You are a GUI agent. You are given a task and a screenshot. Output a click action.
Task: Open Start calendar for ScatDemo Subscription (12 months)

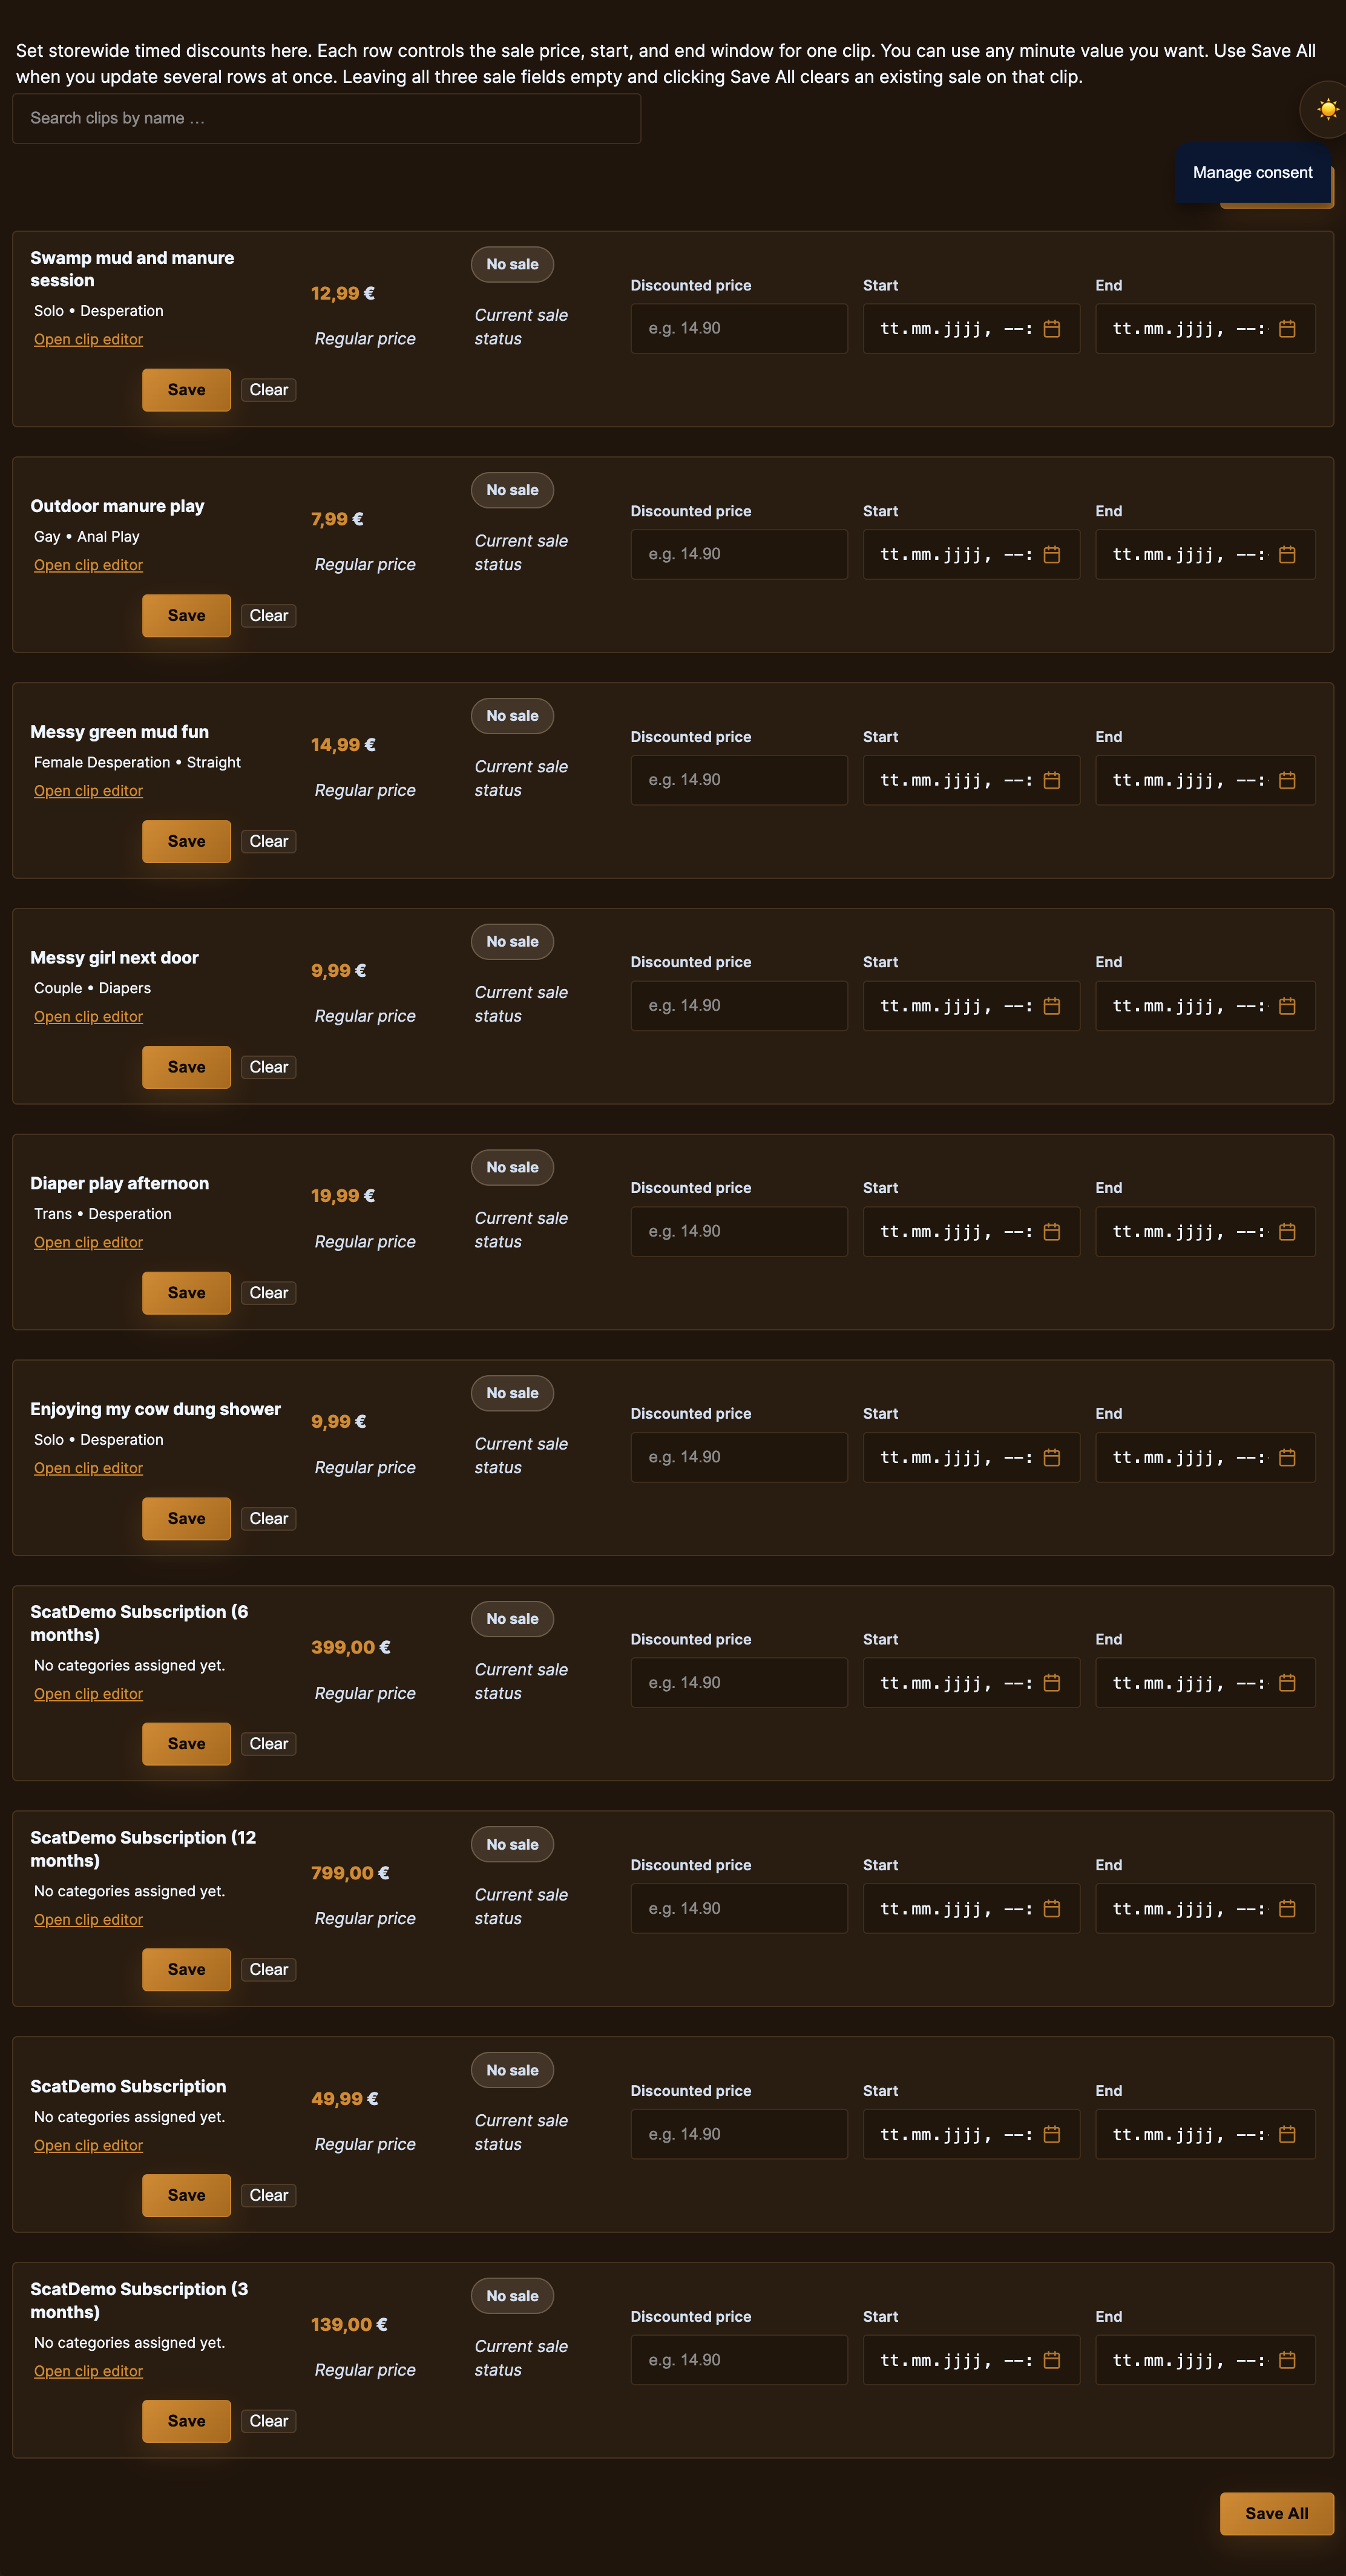[1051, 1909]
